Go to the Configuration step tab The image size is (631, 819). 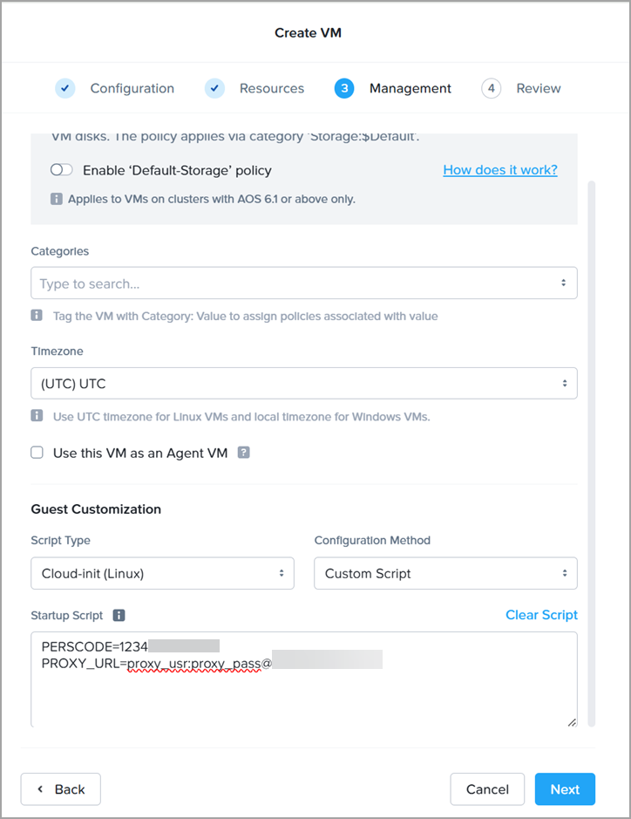point(132,88)
